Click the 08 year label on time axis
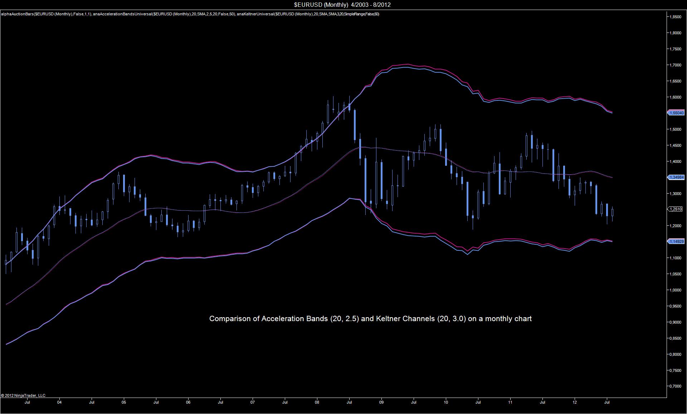 tap(317, 402)
